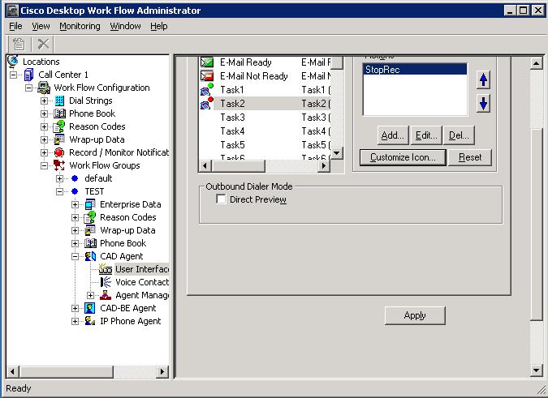Viewport: 548px width, 398px height.
Task: Select the Locations globe icon
Action: tap(12, 62)
